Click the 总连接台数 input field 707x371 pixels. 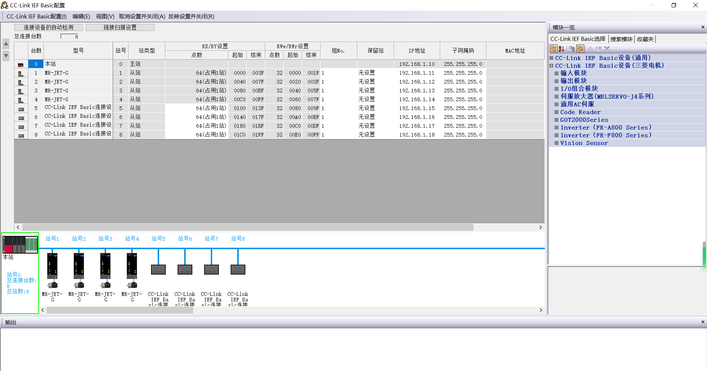[70, 36]
